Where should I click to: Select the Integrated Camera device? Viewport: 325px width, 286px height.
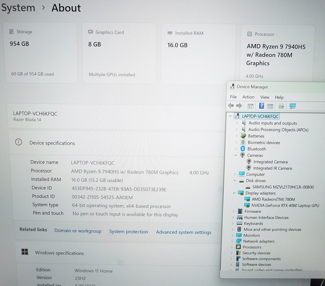click(270, 162)
